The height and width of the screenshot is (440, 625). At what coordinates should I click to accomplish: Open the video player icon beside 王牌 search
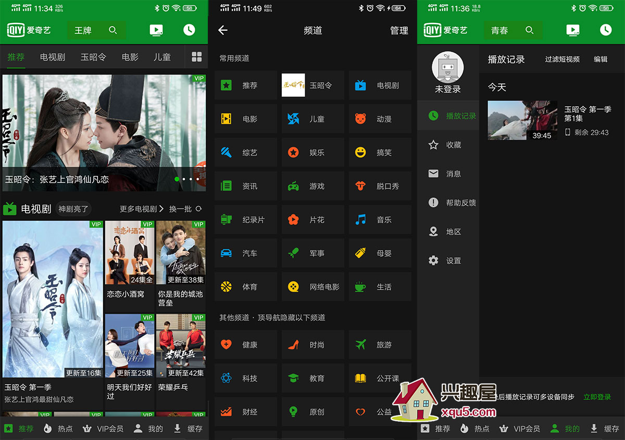pyautogui.click(x=156, y=30)
